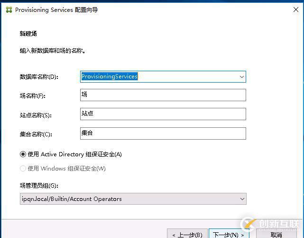304x238 pixels.
Task: Close the configuration wizard window
Action: click(296, 10)
